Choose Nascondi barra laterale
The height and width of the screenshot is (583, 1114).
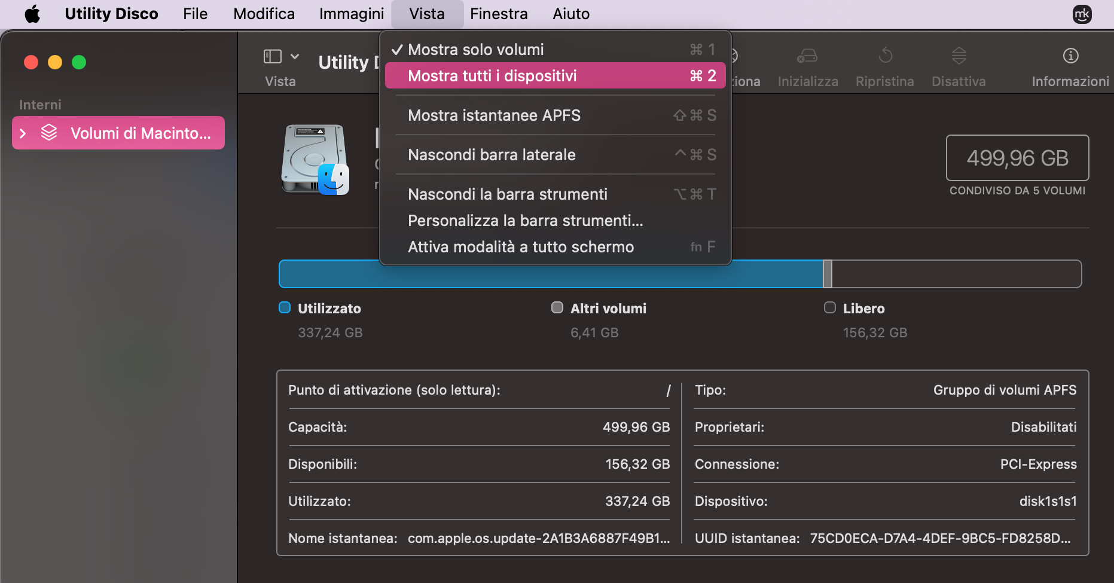click(x=556, y=155)
